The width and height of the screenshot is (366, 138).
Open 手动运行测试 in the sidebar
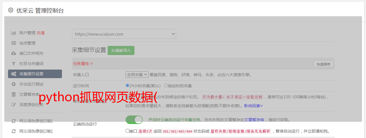(x=31, y=84)
